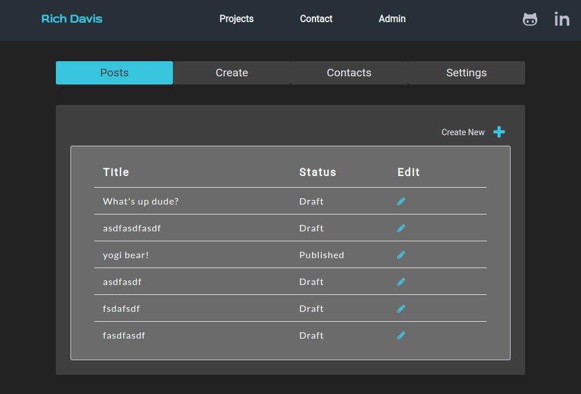Click the asdfasdf post title
581x394 pixels.
(x=122, y=282)
